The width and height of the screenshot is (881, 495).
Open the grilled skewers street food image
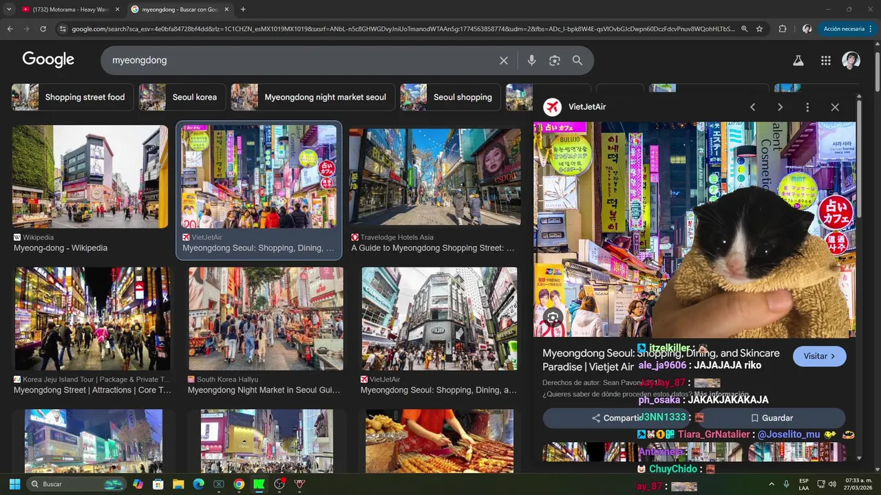[440, 441]
